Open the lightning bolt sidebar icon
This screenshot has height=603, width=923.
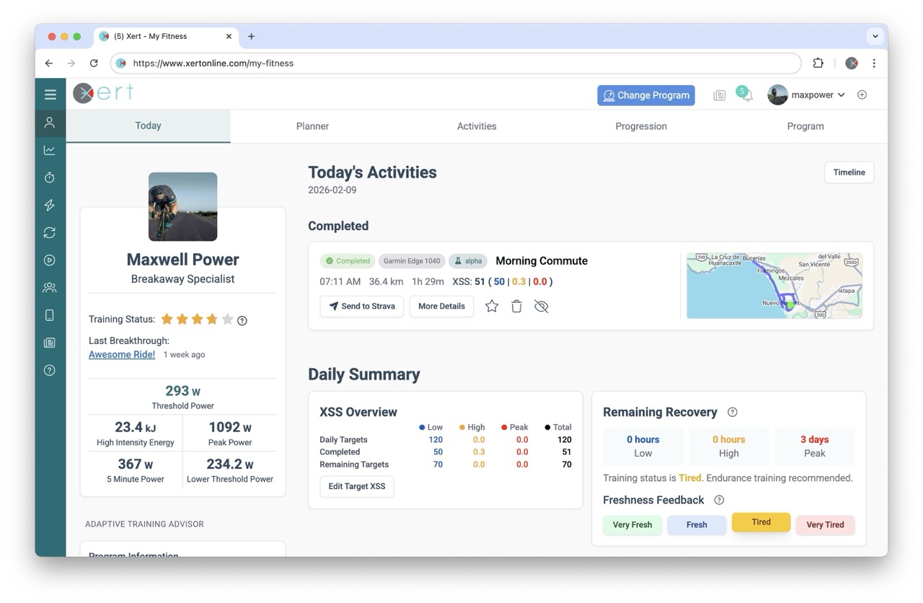tap(50, 205)
